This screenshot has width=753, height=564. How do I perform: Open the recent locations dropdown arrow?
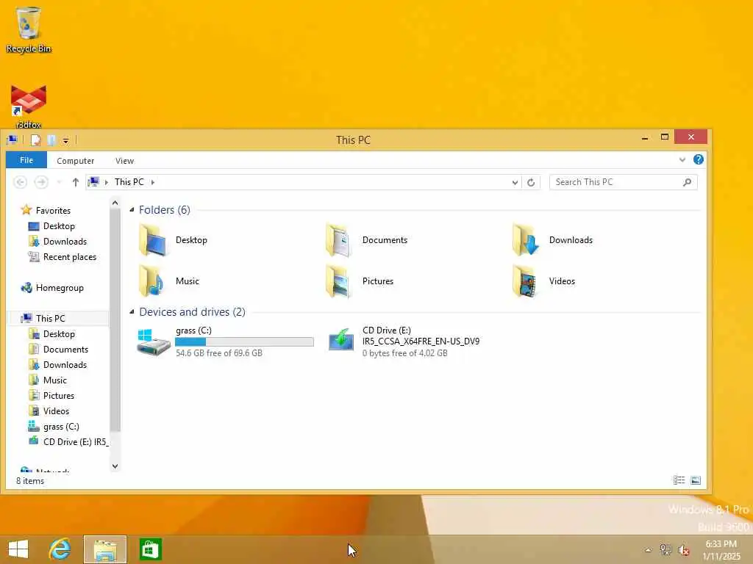pos(59,182)
